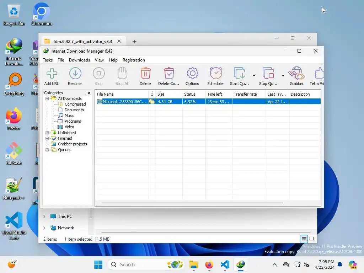Viewport: 364px width, 273px height.
Task: Switch Explorer to large icons view
Action: 312,239
